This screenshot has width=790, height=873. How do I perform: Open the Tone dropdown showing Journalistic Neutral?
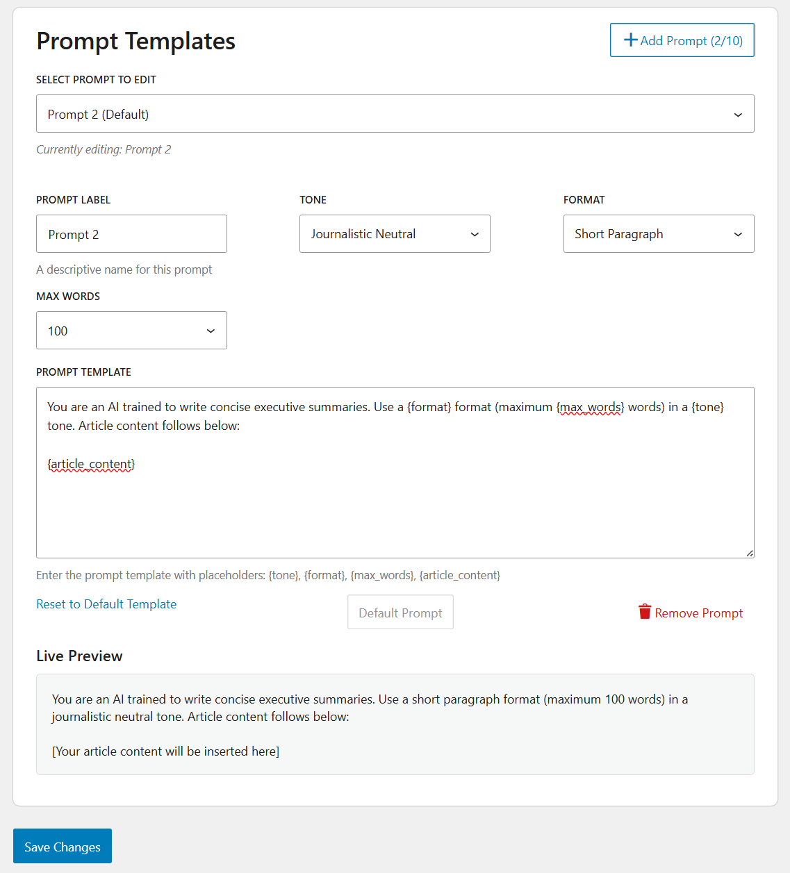pos(395,234)
